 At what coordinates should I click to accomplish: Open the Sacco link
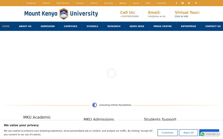click(136, 3)
